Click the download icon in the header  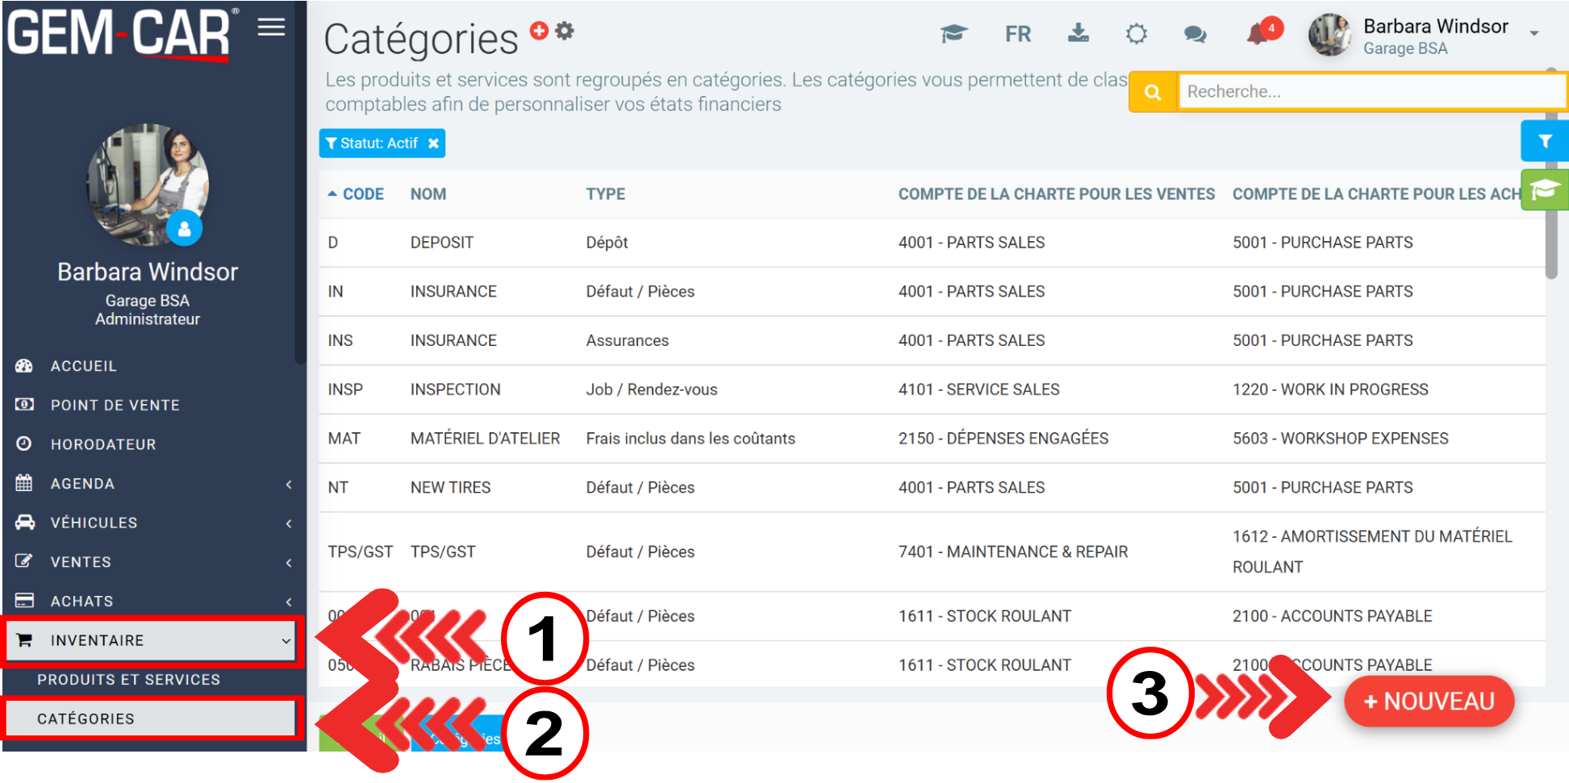(x=1078, y=33)
